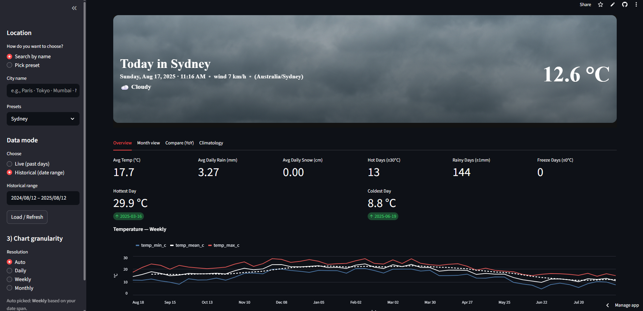
Task: Select Monthly chart resolution
Action: click(9, 288)
